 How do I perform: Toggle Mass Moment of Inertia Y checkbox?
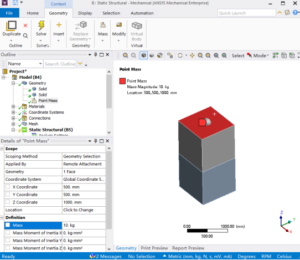pyautogui.click(x=8, y=240)
